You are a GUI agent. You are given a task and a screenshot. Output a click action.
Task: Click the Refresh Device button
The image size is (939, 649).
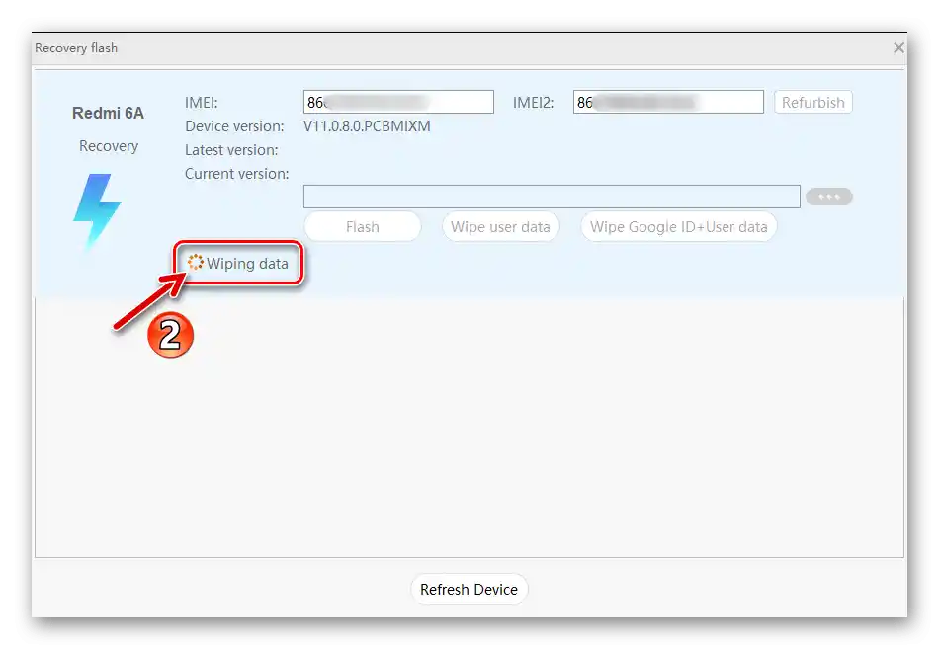[x=469, y=589]
